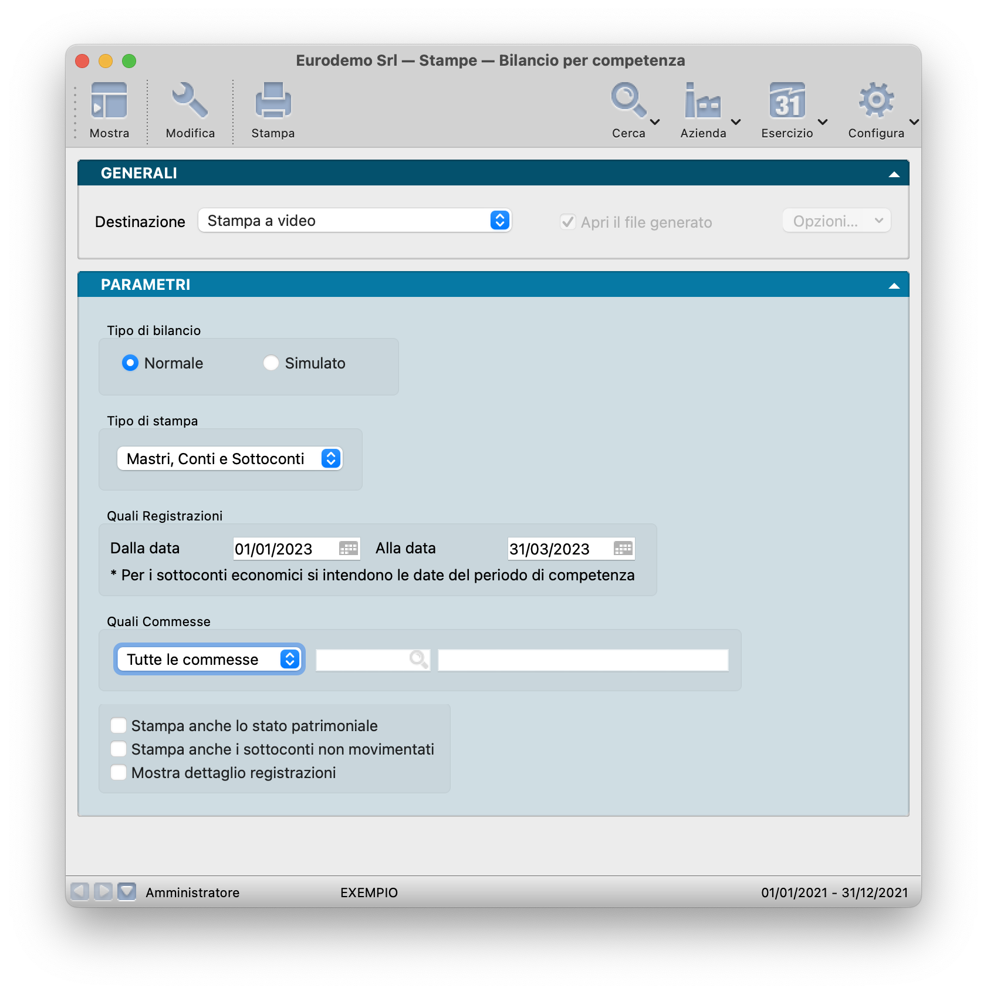Open calendar picker for Alla data
Screen dimensions: 987x994
coord(623,549)
